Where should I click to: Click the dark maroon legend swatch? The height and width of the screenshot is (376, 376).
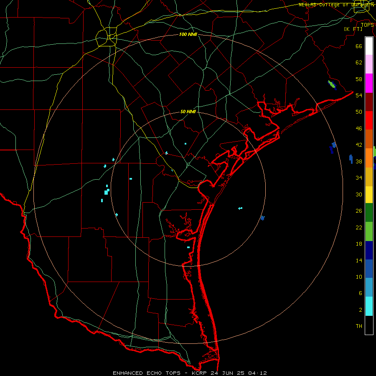tap(369, 102)
